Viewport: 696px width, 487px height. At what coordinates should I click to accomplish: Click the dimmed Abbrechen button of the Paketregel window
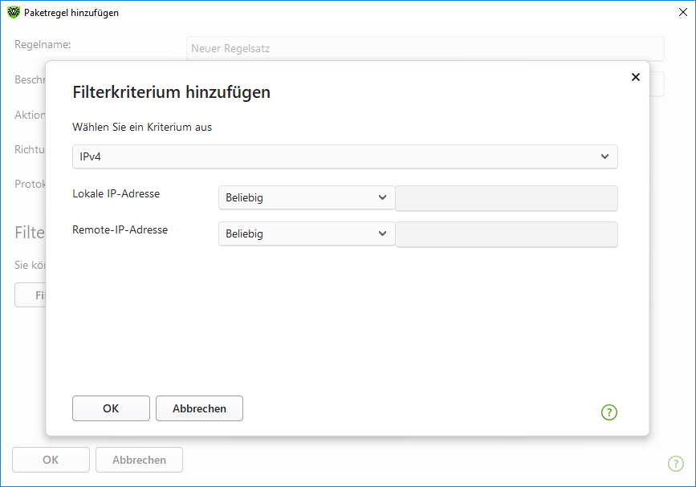[x=139, y=460]
